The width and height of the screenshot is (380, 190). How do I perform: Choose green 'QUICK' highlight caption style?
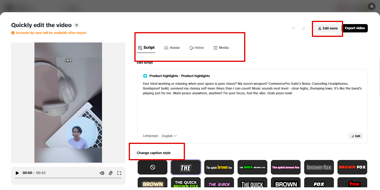pyautogui.click(x=252, y=167)
